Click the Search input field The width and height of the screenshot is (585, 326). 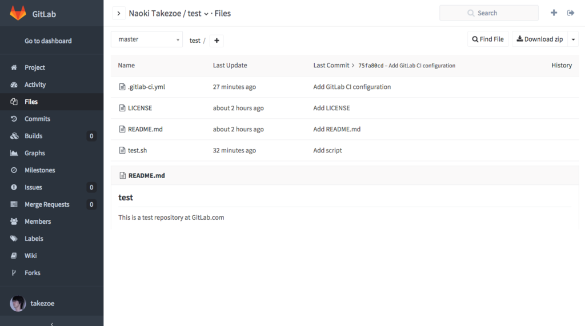[x=489, y=13]
